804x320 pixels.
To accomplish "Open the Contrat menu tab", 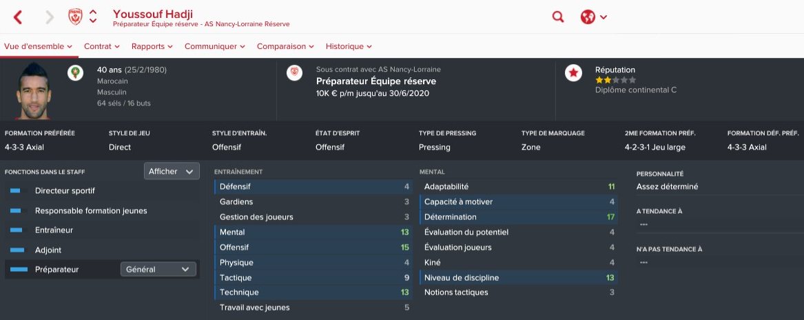I will point(101,46).
